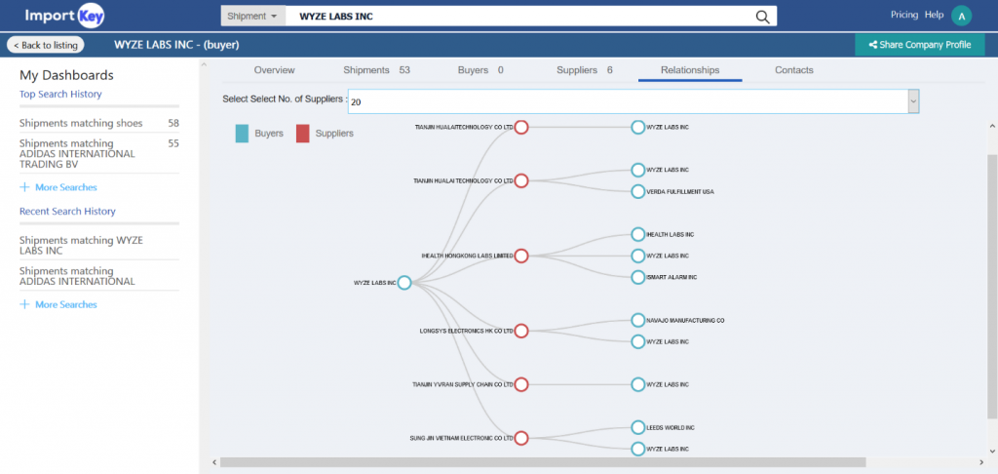Select the TIANJIN HUALAI TECHNOLOGY CO LTD supplier node
The height and width of the screenshot is (474, 998).
click(521, 181)
